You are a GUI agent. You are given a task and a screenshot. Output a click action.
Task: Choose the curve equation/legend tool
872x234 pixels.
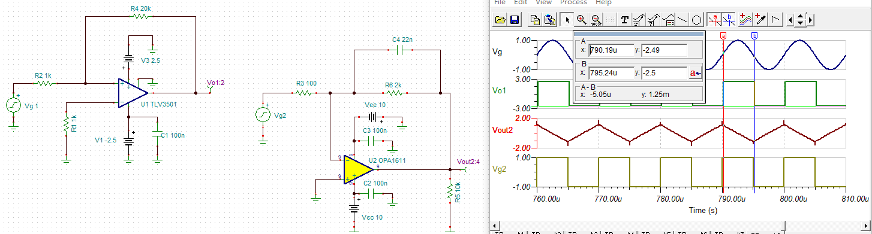668,20
